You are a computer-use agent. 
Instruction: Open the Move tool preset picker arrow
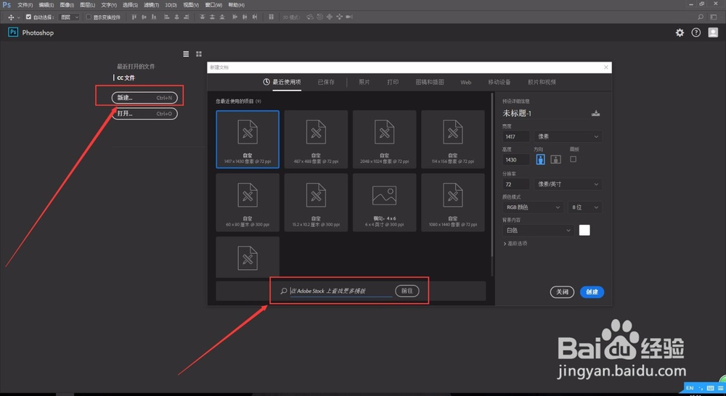point(19,17)
